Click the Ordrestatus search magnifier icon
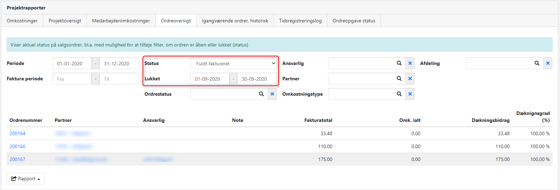560x190 pixels. (x=261, y=94)
